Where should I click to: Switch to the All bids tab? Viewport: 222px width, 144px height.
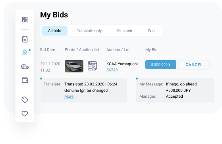(x=54, y=31)
